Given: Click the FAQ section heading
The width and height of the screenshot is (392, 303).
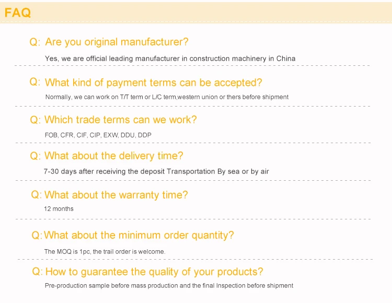Looking at the screenshot, I should pyautogui.click(x=17, y=13).
